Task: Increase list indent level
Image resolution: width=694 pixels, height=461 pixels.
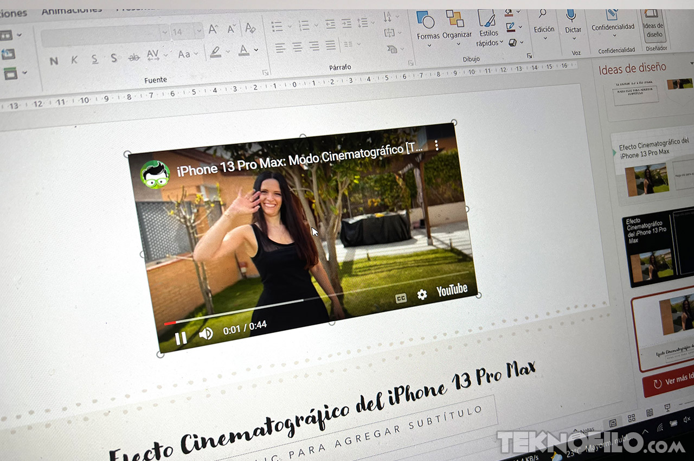Action: [x=346, y=23]
